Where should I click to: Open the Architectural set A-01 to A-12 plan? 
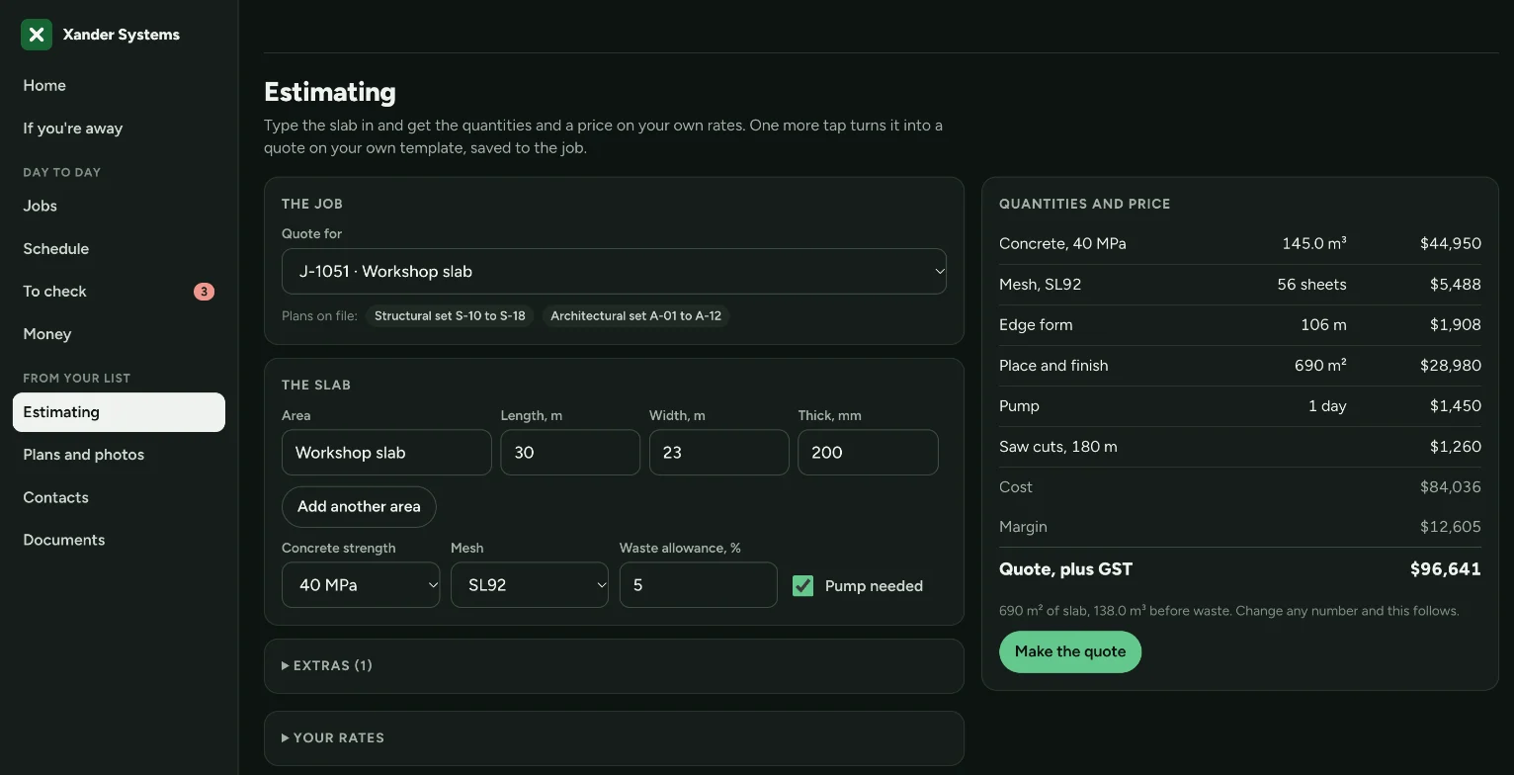636,316
